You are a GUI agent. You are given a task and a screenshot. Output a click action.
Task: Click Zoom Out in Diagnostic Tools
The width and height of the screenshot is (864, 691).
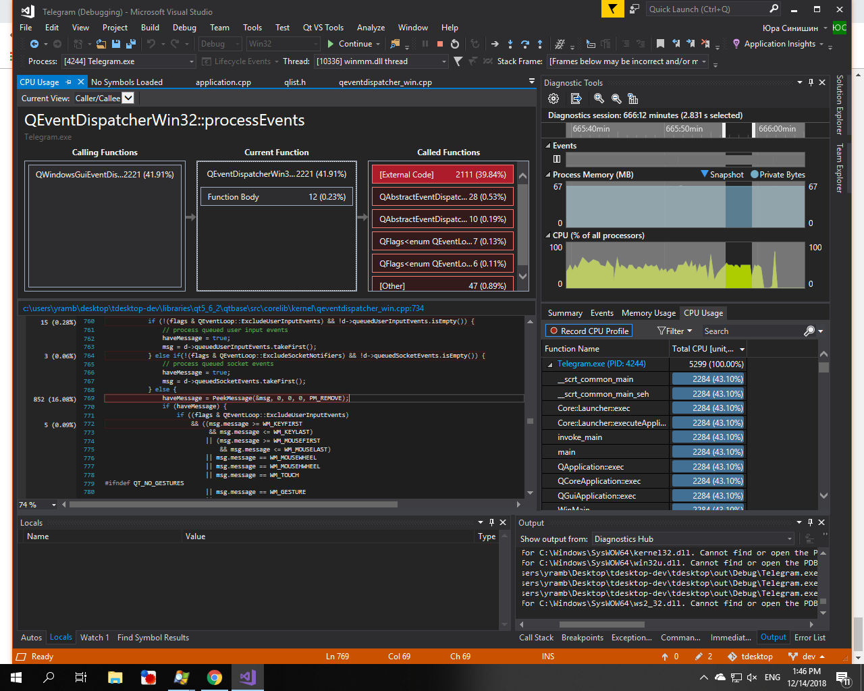(x=616, y=99)
